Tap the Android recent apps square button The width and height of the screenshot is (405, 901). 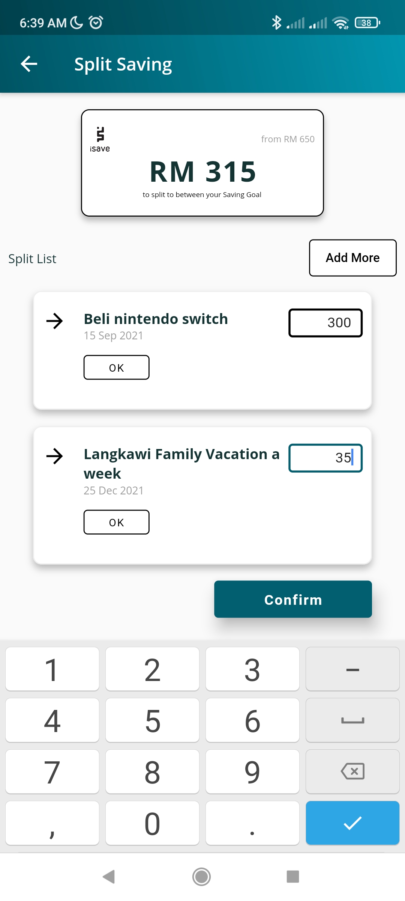pos(292,877)
